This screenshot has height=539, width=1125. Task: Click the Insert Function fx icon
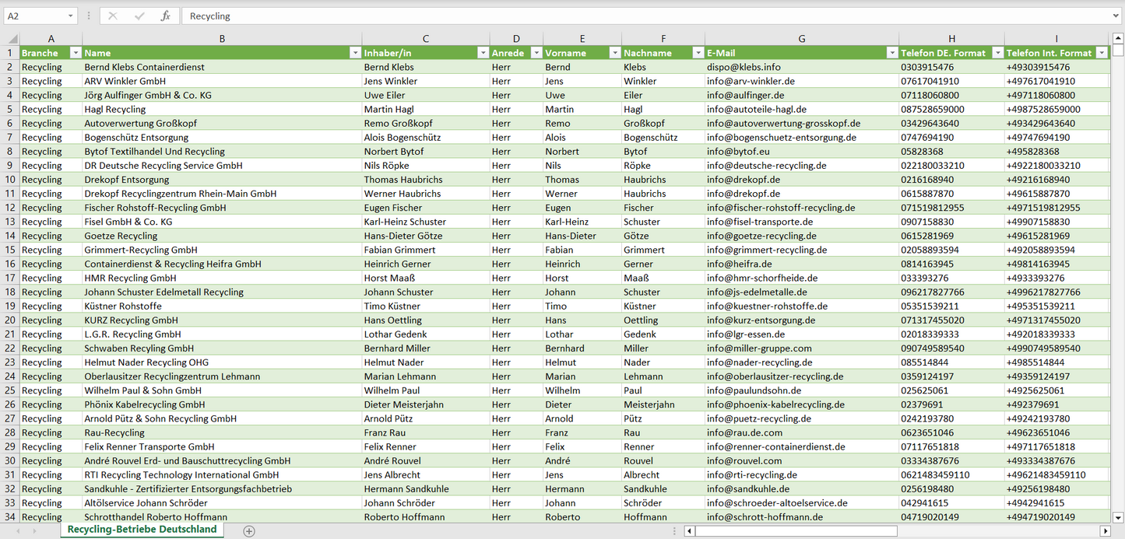165,16
